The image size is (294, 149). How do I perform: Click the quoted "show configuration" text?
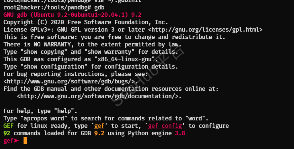click(54, 67)
